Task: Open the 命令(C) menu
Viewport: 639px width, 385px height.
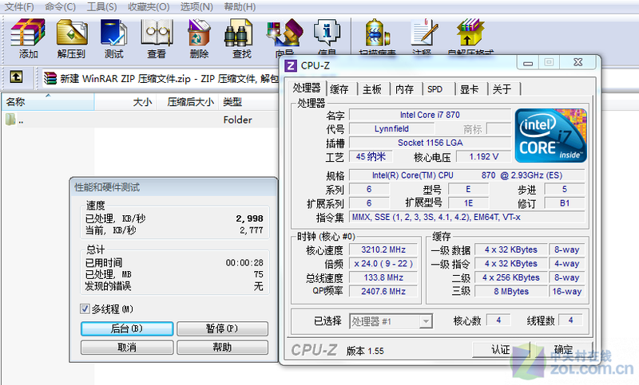Action: (x=61, y=7)
